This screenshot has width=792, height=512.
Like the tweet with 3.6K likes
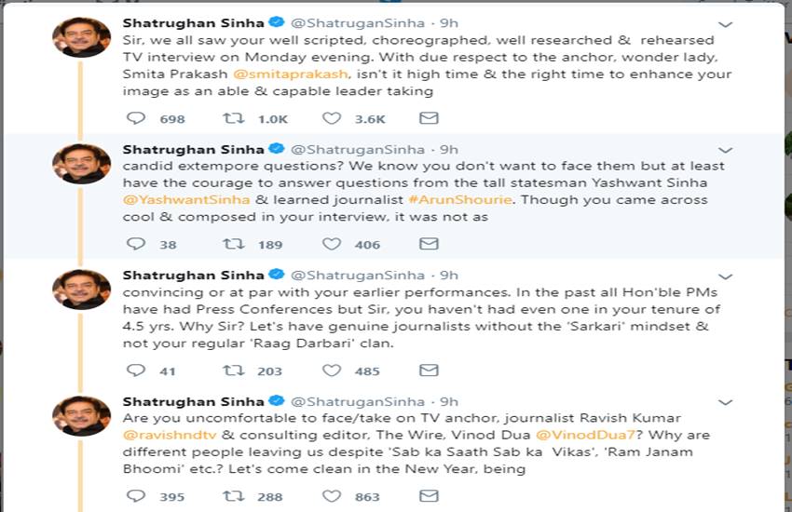[332, 118]
